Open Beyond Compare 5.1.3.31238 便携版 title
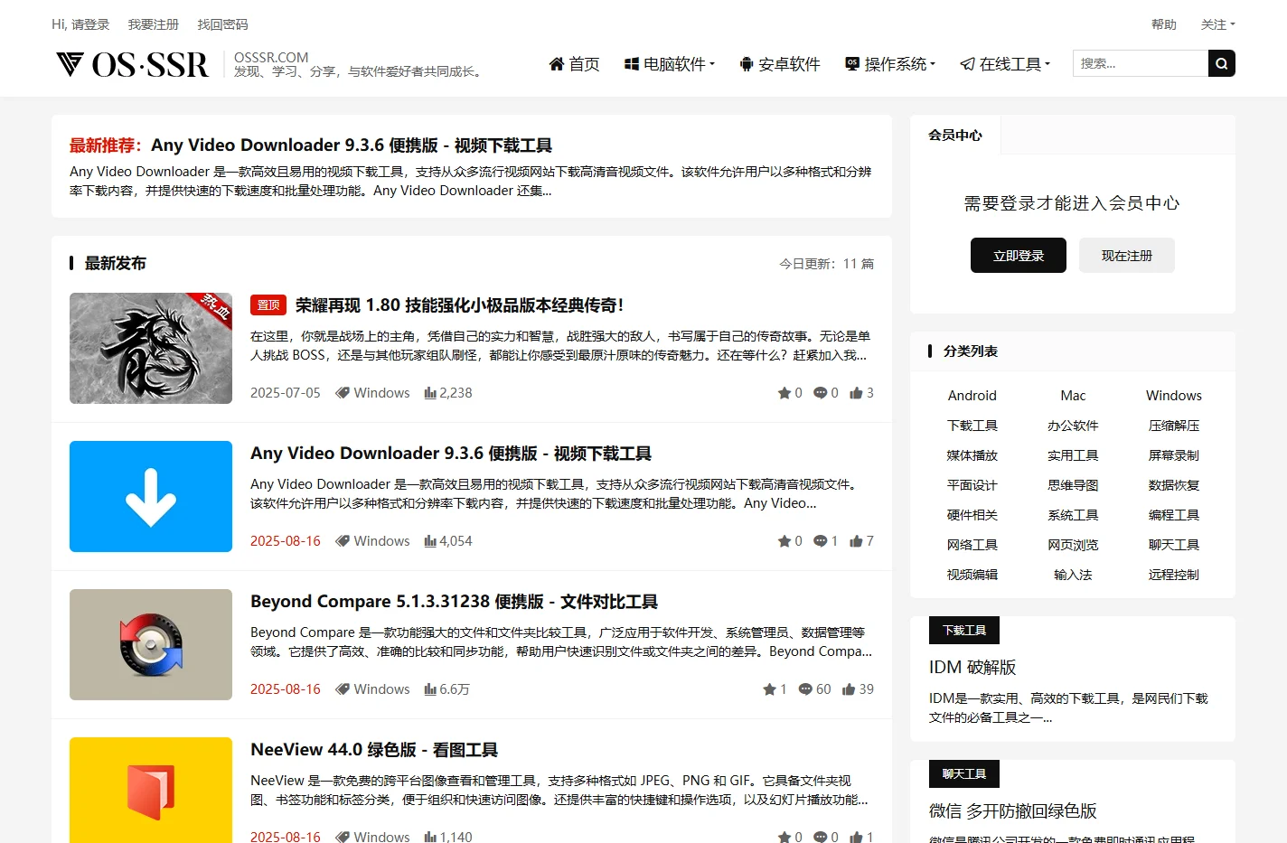This screenshot has width=1287, height=843. tap(454, 602)
